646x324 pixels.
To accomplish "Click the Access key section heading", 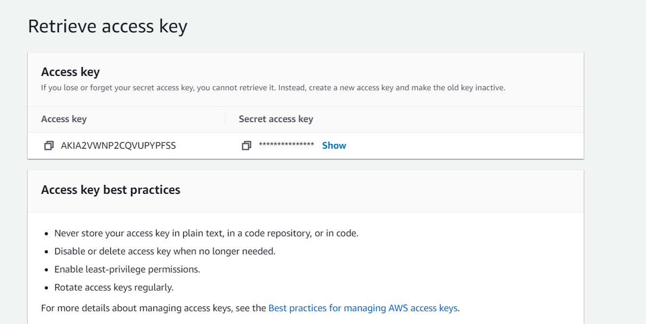I will pyautogui.click(x=70, y=72).
